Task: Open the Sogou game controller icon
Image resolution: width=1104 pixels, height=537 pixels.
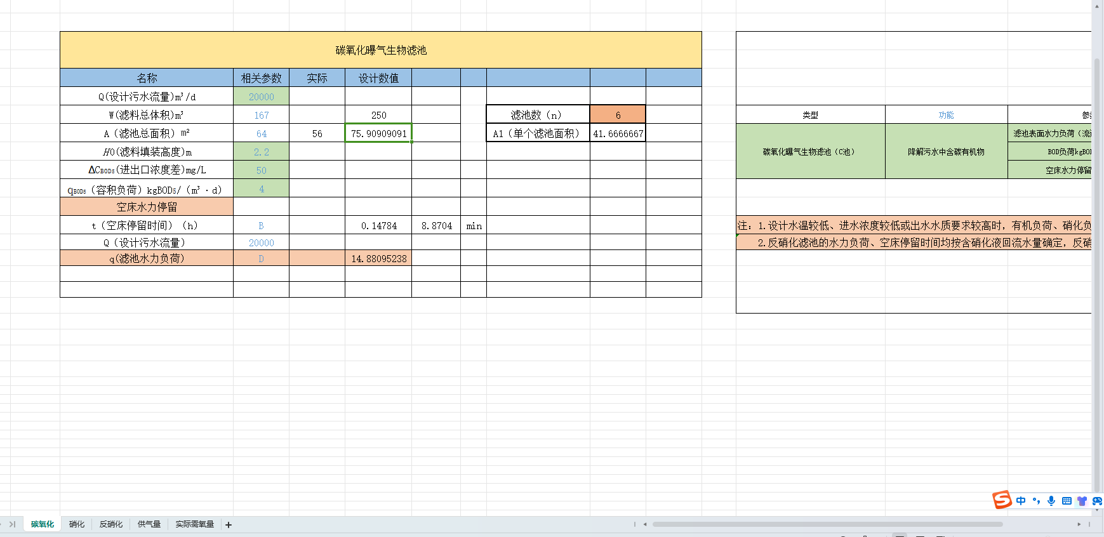Action: (1097, 501)
